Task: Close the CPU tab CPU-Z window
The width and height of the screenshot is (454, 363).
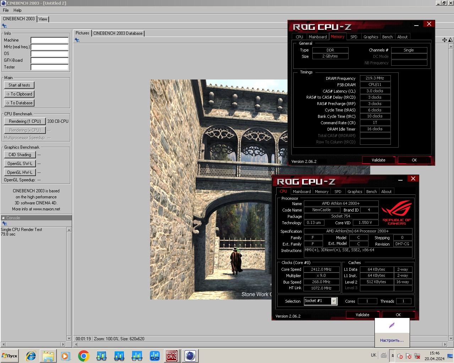Action: (413, 178)
